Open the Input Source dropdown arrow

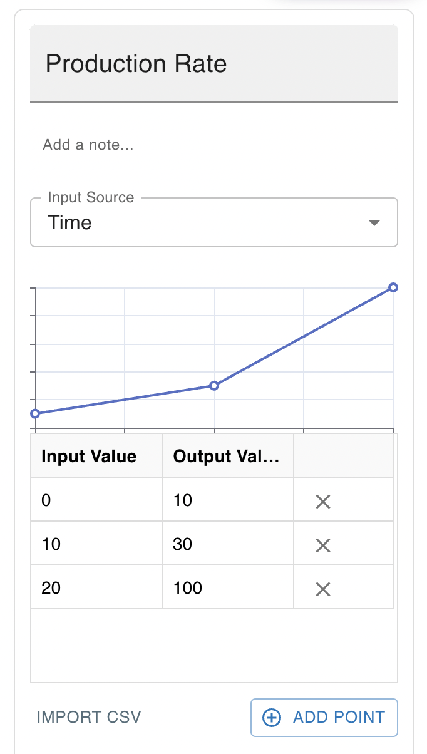pos(374,223)
